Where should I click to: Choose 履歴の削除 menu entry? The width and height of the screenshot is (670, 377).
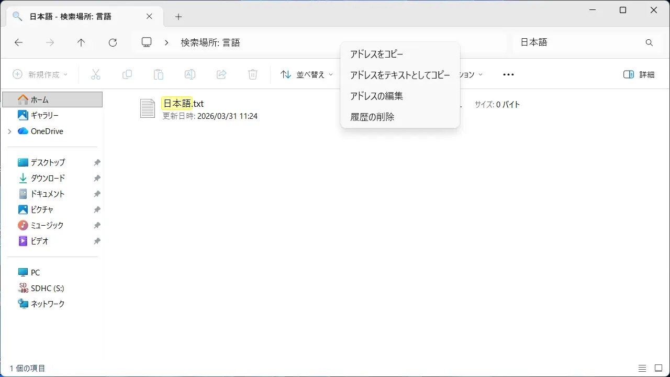pyautogui.click(x=372, y=117)
